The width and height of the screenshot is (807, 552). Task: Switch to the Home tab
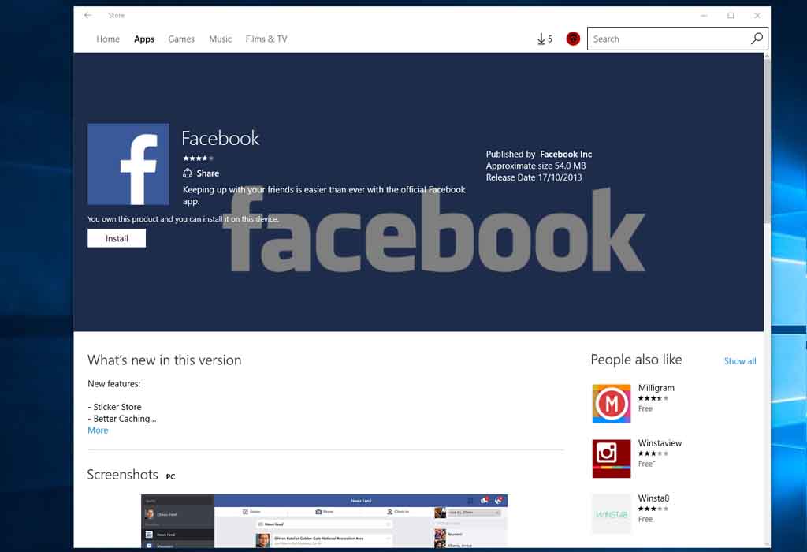tap(108, 39)
